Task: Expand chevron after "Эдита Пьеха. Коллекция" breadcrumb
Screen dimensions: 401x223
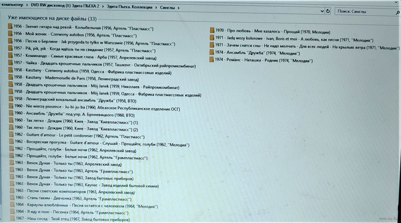Action: pos(156,7)
